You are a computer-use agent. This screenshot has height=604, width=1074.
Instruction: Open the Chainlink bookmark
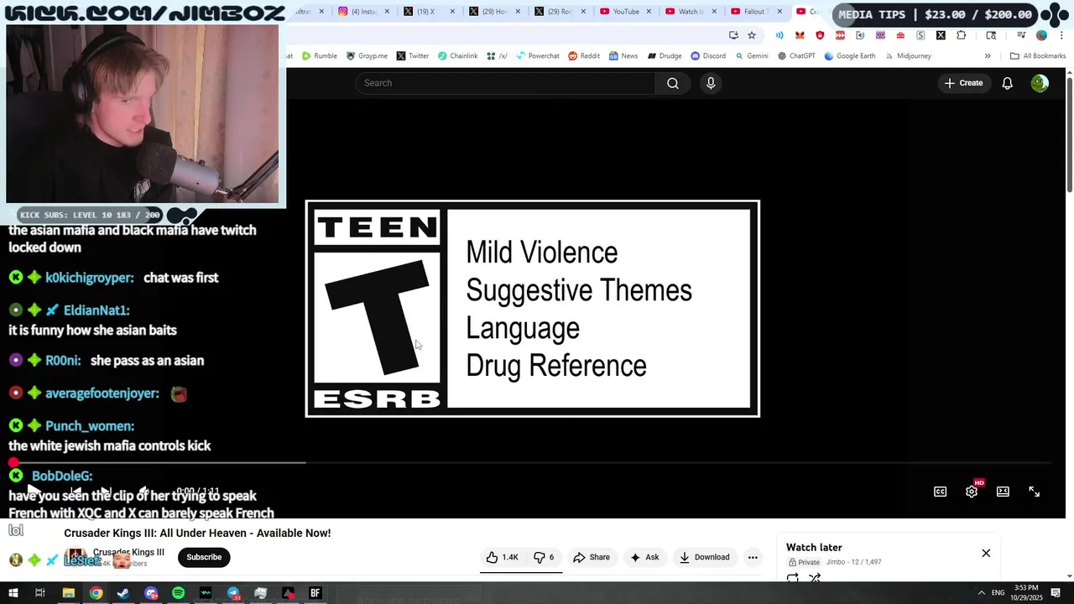458,56
